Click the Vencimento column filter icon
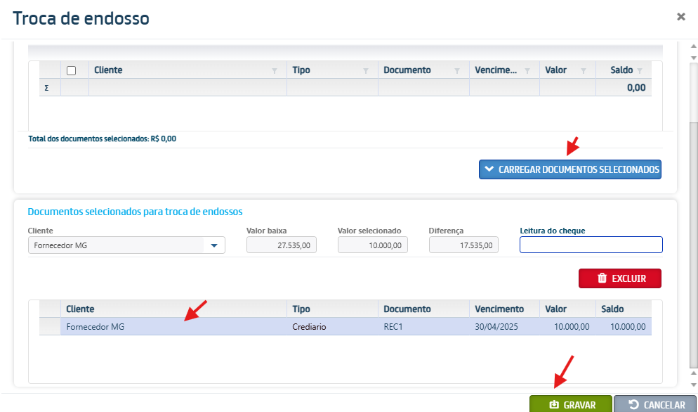The height and width of the screenshot is (412, 698). [527, 71]
